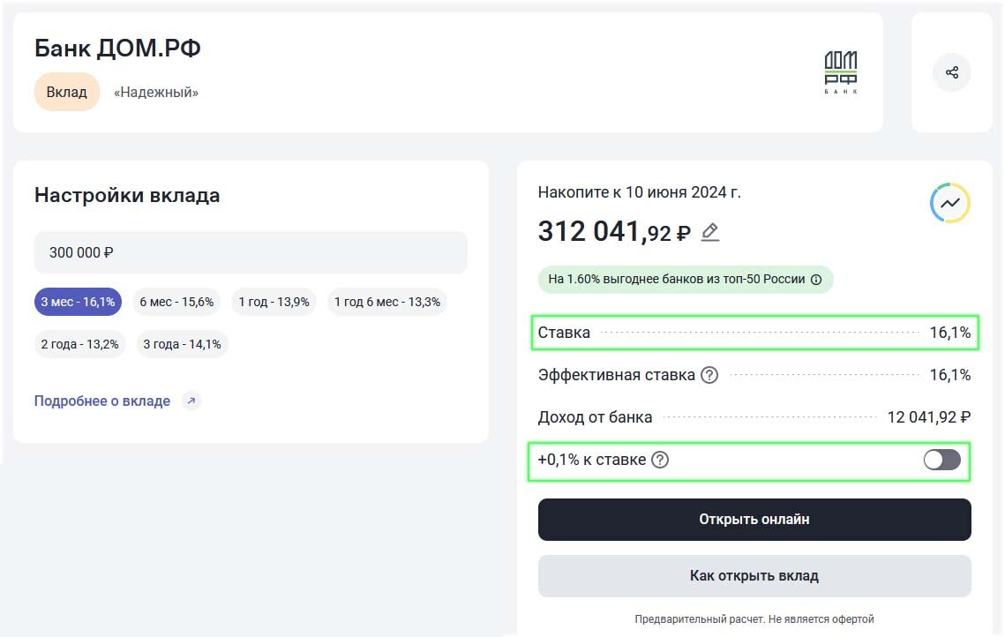The width and height of the screenshot is (1005, 637).
Task: Pick the 3 года - 14,1% term
Action: click(182, 344)
